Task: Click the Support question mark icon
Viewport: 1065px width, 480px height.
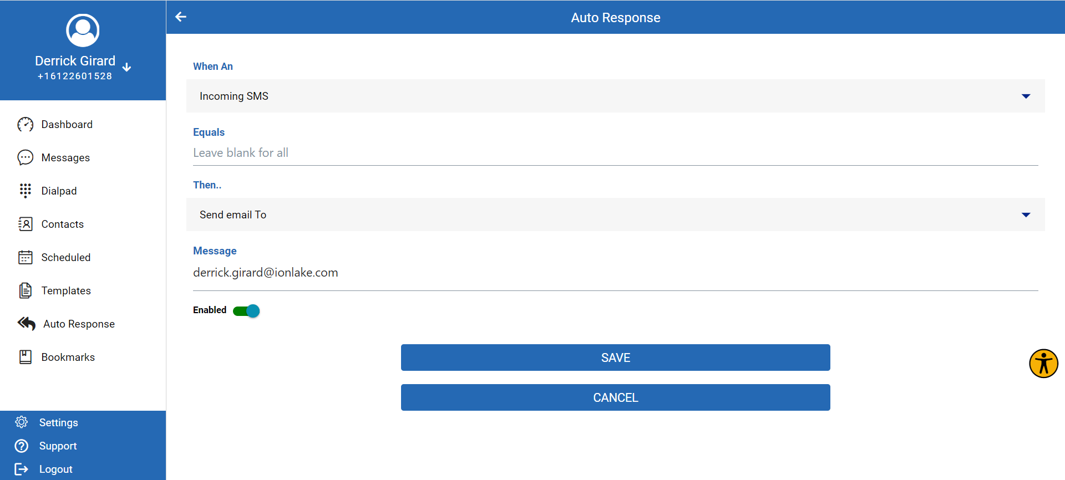Action: click(x=22, y=446)
